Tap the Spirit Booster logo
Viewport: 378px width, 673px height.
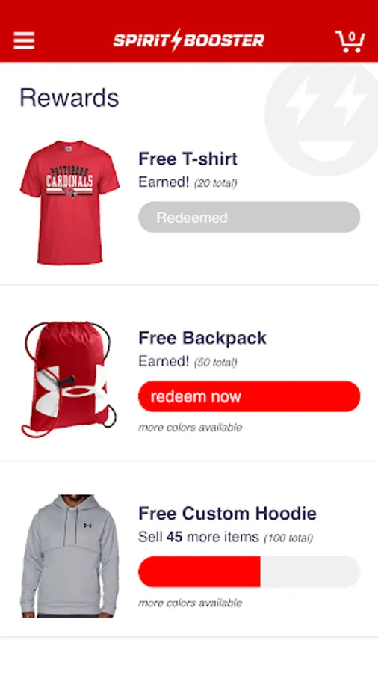(x=188, y=40)
